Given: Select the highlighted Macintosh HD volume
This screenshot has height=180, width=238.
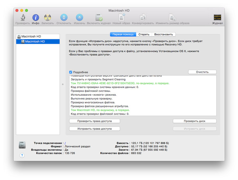Looking at the screenshot, I should coord(35,41).
